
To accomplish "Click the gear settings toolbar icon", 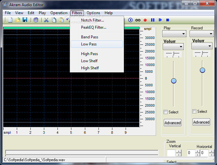I will 36,20.
